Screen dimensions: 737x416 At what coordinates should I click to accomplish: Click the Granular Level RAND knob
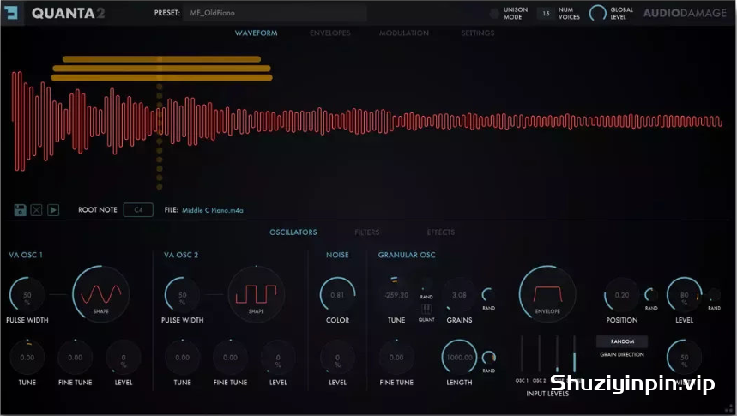tap(714, 295)
